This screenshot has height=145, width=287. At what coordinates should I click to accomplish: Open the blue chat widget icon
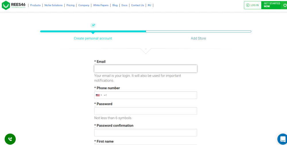[283, 139]
